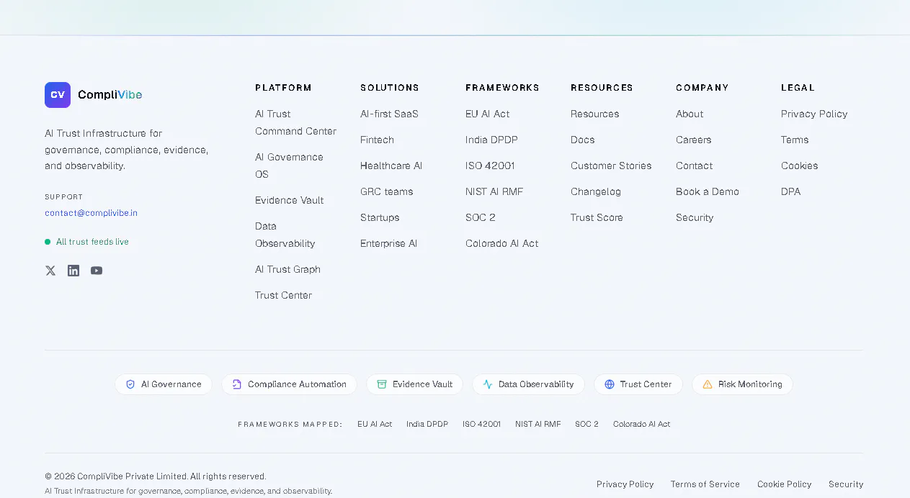Click the archive icon in Evidence Vault pill
Viewport: 910px width, 498px height.
click(382, 384)
